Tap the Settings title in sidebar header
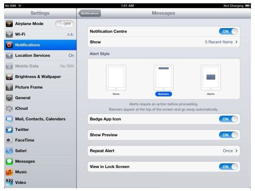 point(40,13)
